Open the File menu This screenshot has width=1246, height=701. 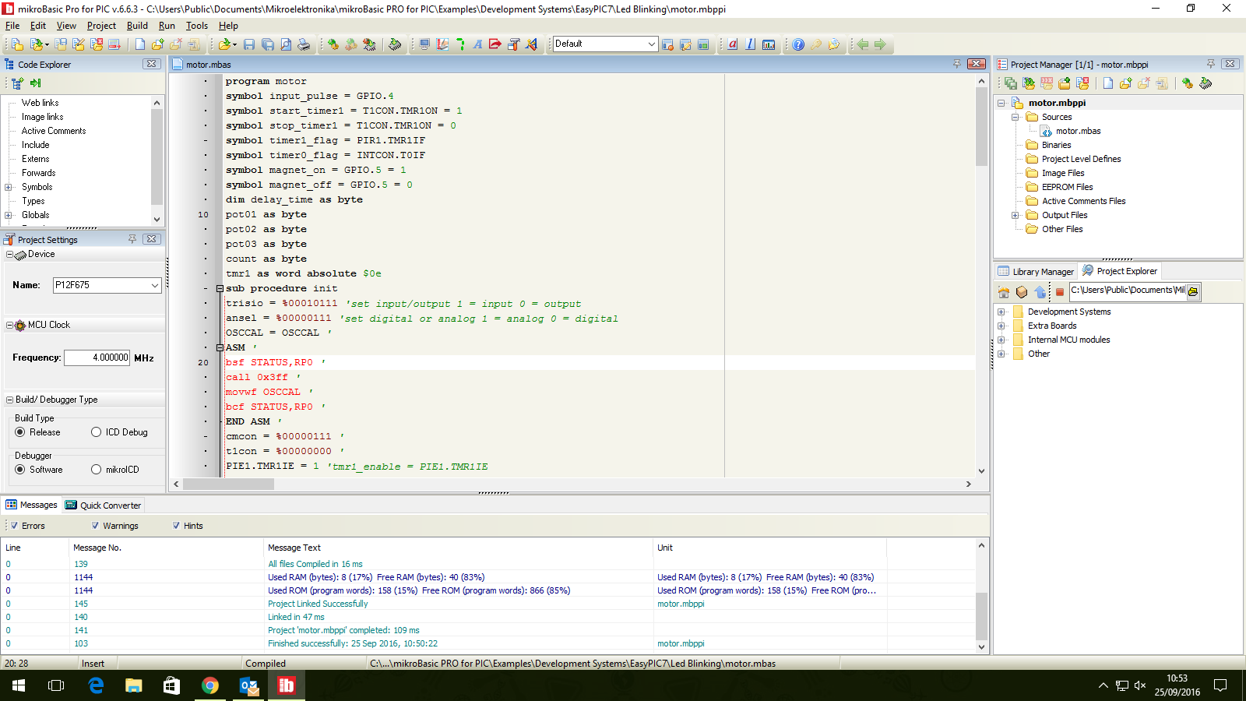click(x=12, y=26)
